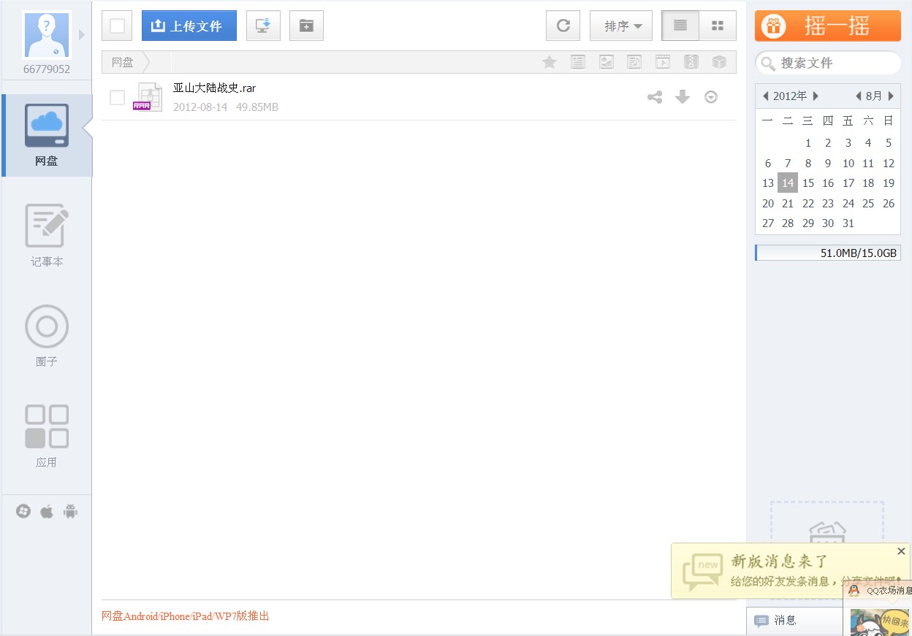912x636 pixels.
Task: Switch to grid thumbnail view
Action: tap(718, 26)
